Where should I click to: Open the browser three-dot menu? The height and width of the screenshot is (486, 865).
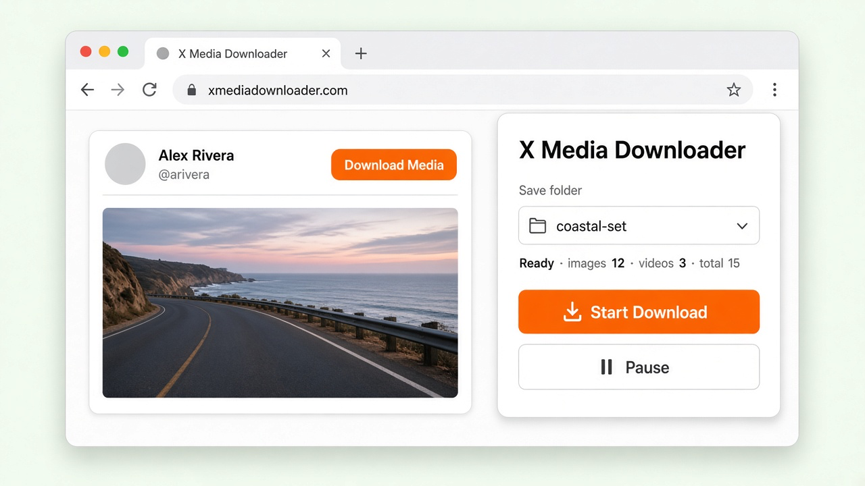tap(774, 90)
